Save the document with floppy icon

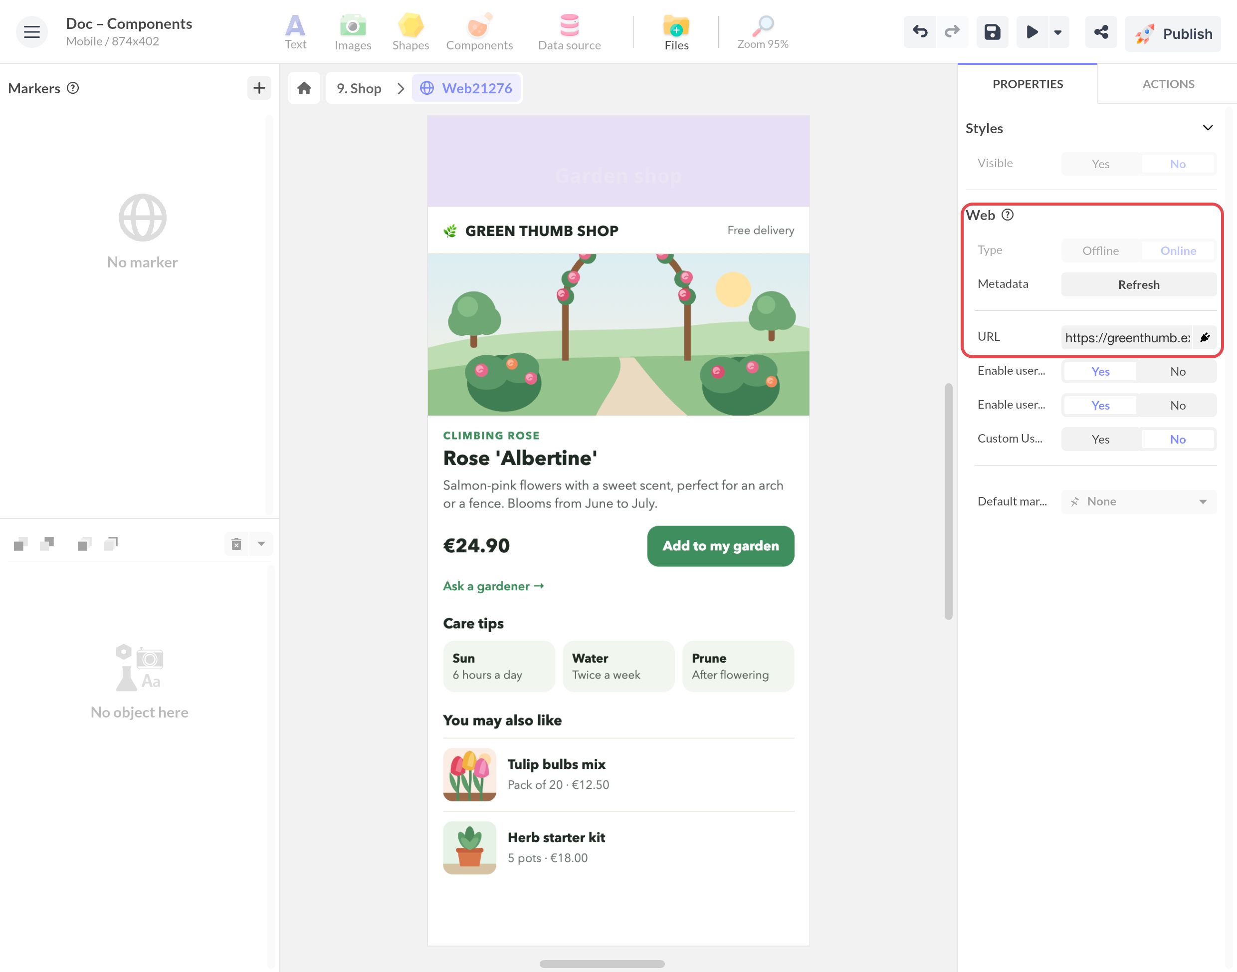click(x=993, y=32)
